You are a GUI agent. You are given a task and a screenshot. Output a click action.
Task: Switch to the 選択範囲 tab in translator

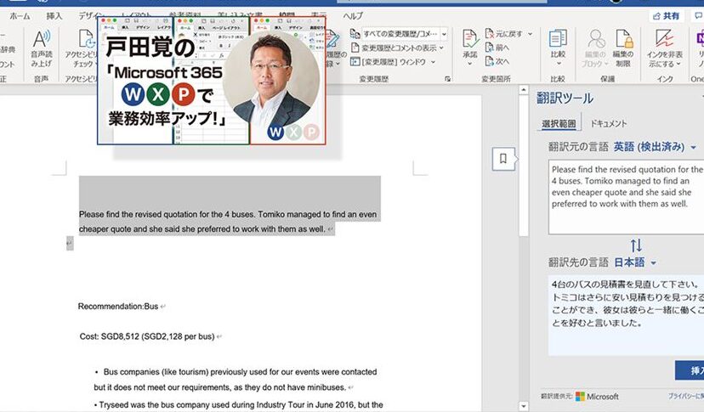(x=559, y=123)
